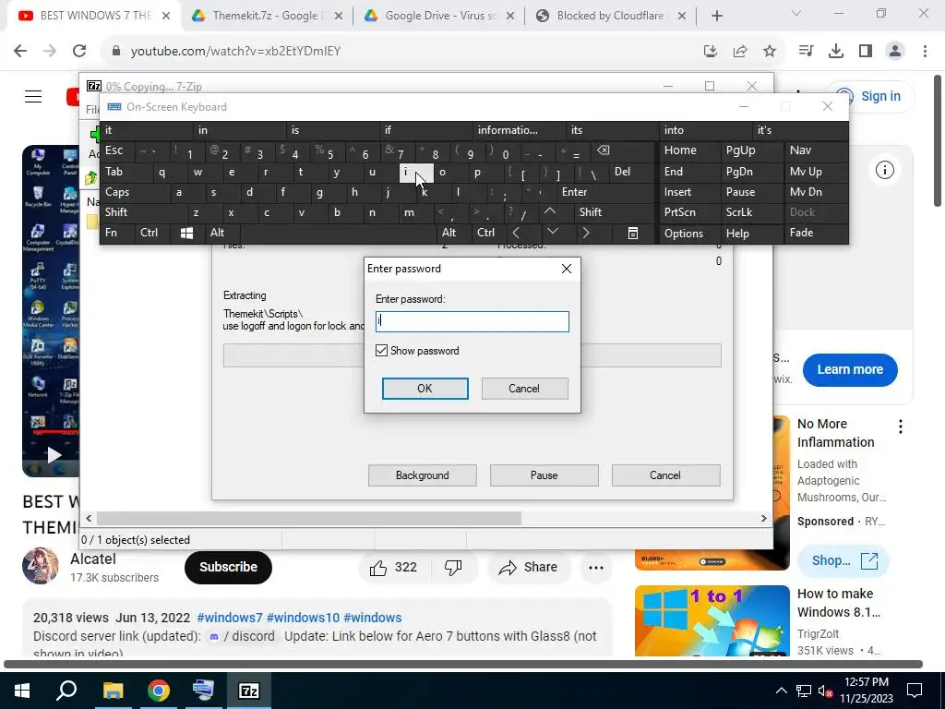Click the 7-Zip horizontal scrollbar thumb

[x=308, y=518]
